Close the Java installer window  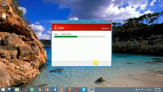[x=109, y=21]
